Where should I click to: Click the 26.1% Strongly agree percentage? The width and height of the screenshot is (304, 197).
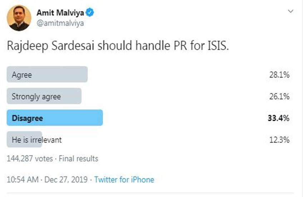279,97
